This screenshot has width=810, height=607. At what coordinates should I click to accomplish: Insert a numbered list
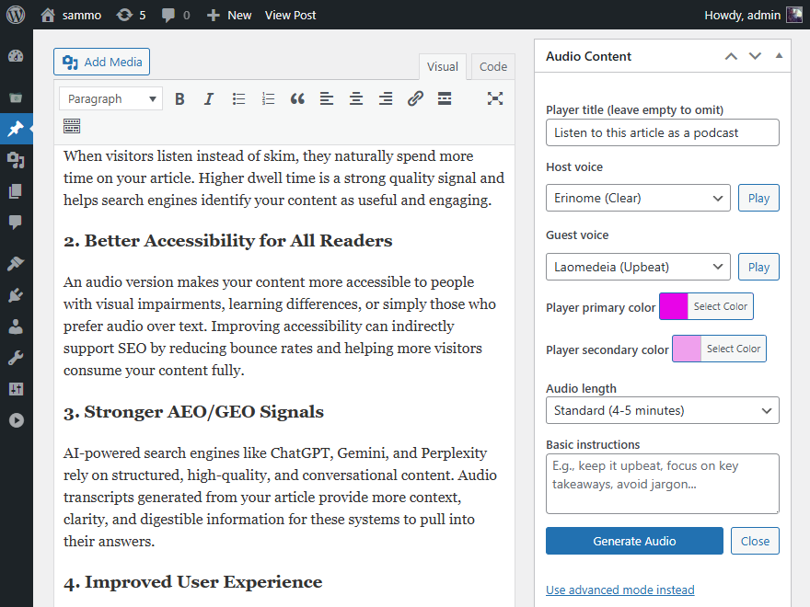(268, 98)
